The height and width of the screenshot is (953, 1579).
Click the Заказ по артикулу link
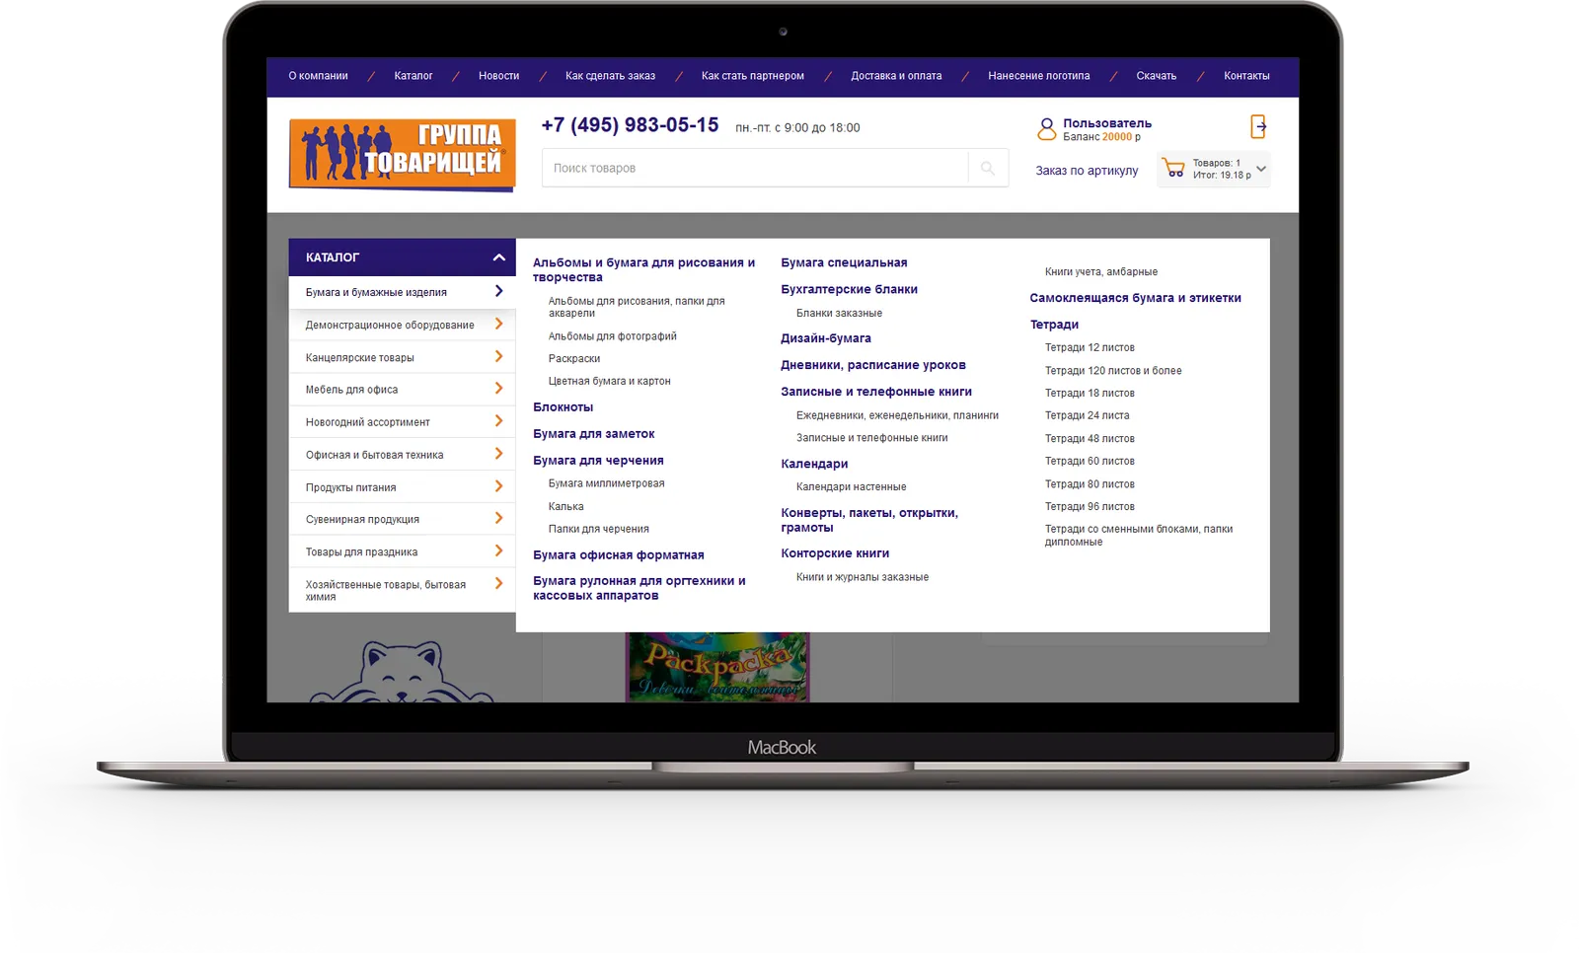(1087, 171)
